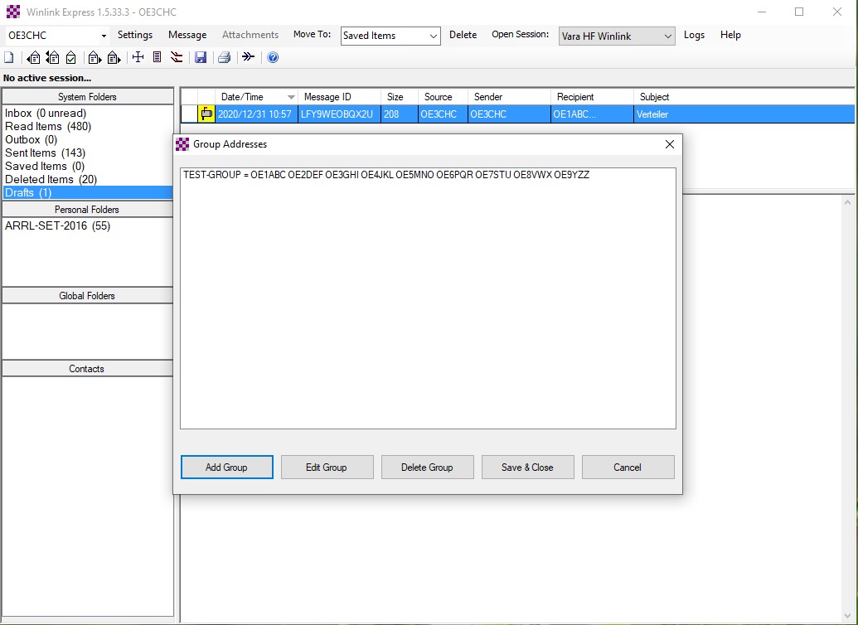
Task: Click the preview pane scrollbar up arrow
Action: point(847,202)
